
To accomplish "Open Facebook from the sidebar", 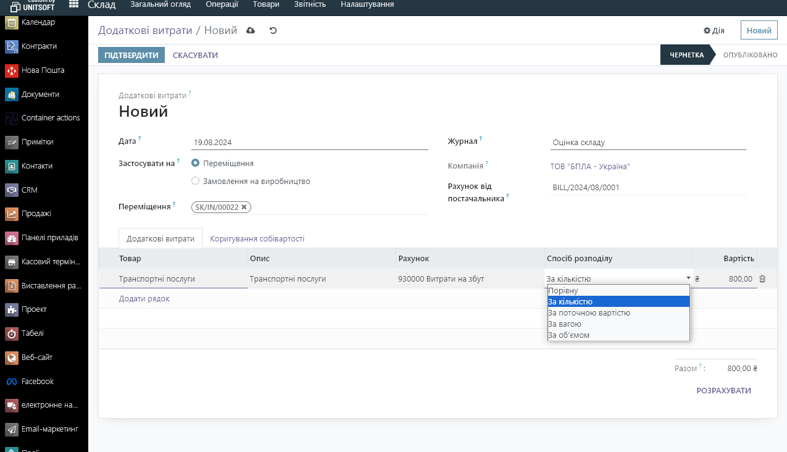I will click(x=38, y=382).
